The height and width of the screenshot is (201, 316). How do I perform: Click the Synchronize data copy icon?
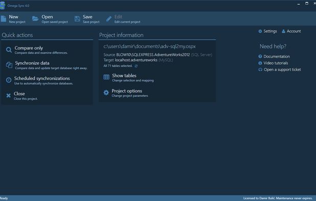coord(9,65)
